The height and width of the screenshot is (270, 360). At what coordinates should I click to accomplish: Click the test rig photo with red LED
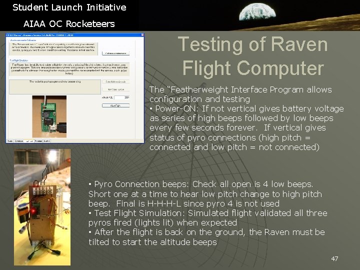pyautogui.click(x=42, y=207)
